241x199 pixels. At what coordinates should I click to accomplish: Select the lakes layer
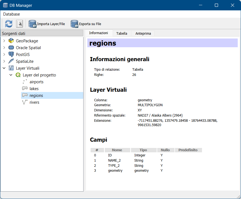[x=34, y=89]
